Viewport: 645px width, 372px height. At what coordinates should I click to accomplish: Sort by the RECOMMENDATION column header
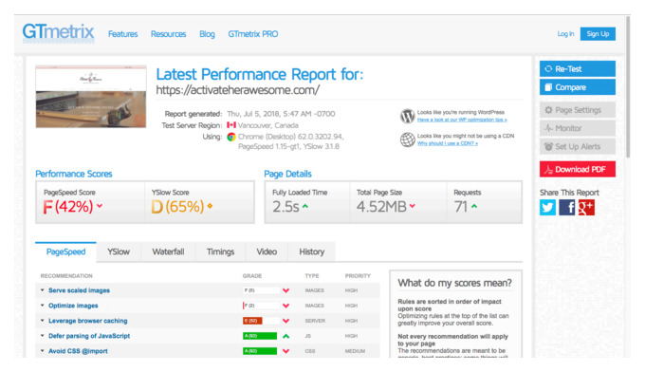tap(66, 276)
